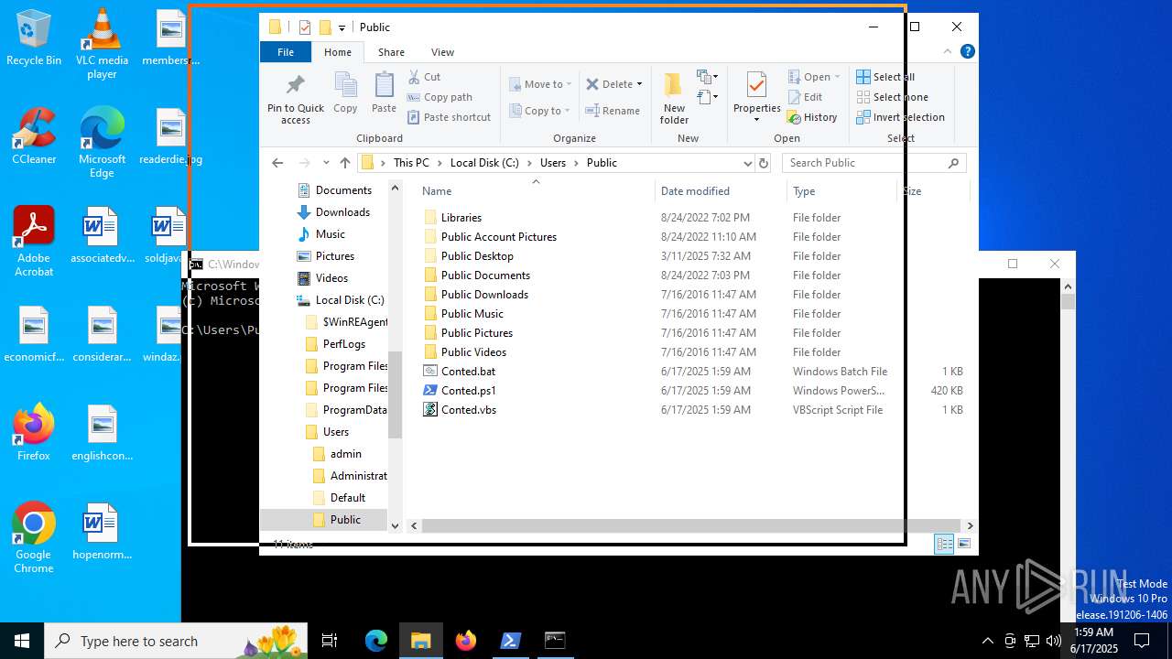This screenshot has width=1172, height=659.
Task: Open Adobe Acrobat desktop shortcut
Action: [x=34, y=242]
